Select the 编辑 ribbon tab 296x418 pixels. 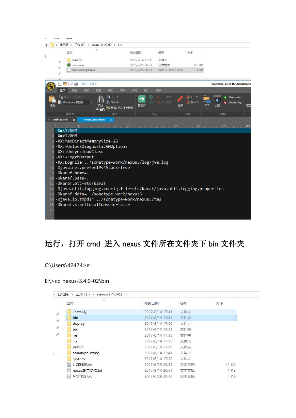click(75, 90)
